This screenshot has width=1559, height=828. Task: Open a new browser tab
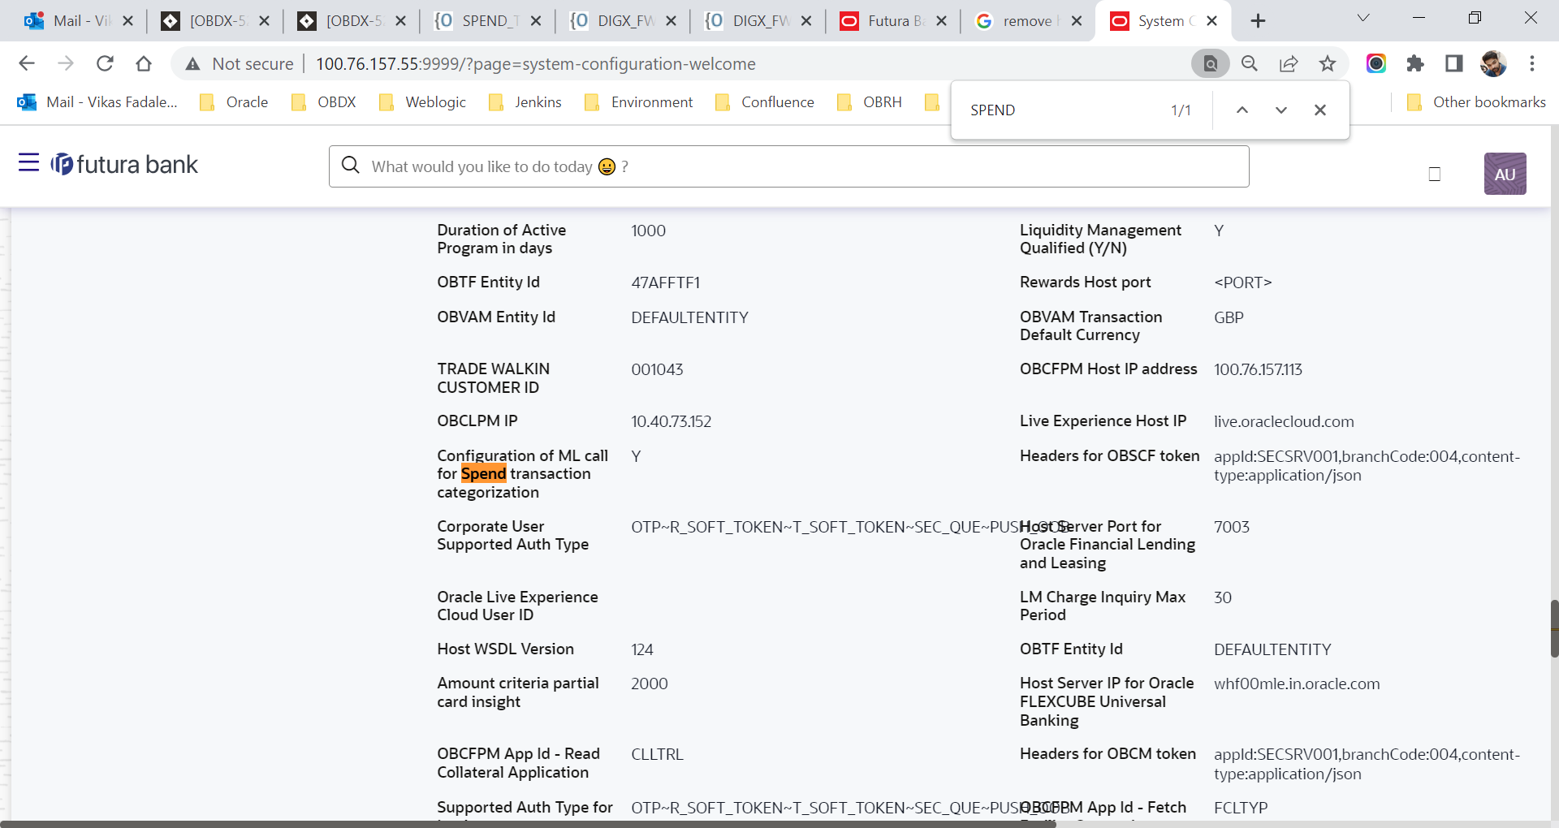(x=1258, y=20)
